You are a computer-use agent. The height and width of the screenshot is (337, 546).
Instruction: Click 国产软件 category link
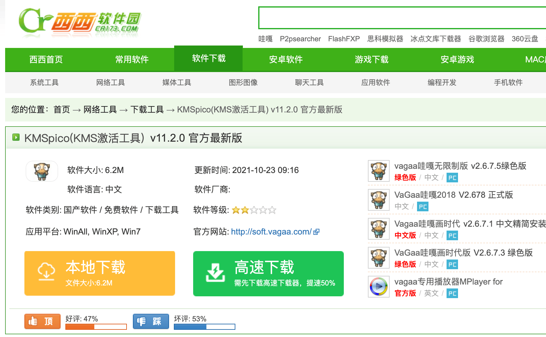(x=80, y=210)
